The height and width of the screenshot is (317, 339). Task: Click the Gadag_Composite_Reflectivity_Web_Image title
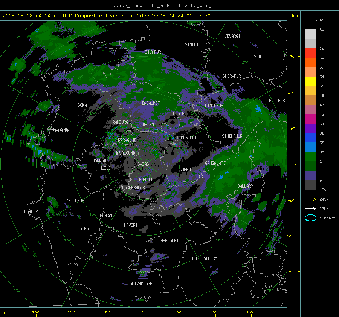[x=169, y=6]
